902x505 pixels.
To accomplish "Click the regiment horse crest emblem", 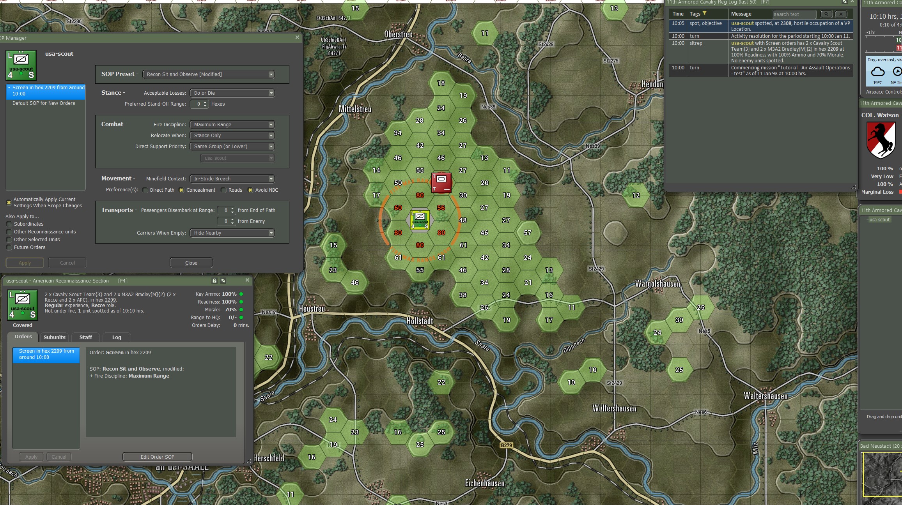I will tap(881, 140).
